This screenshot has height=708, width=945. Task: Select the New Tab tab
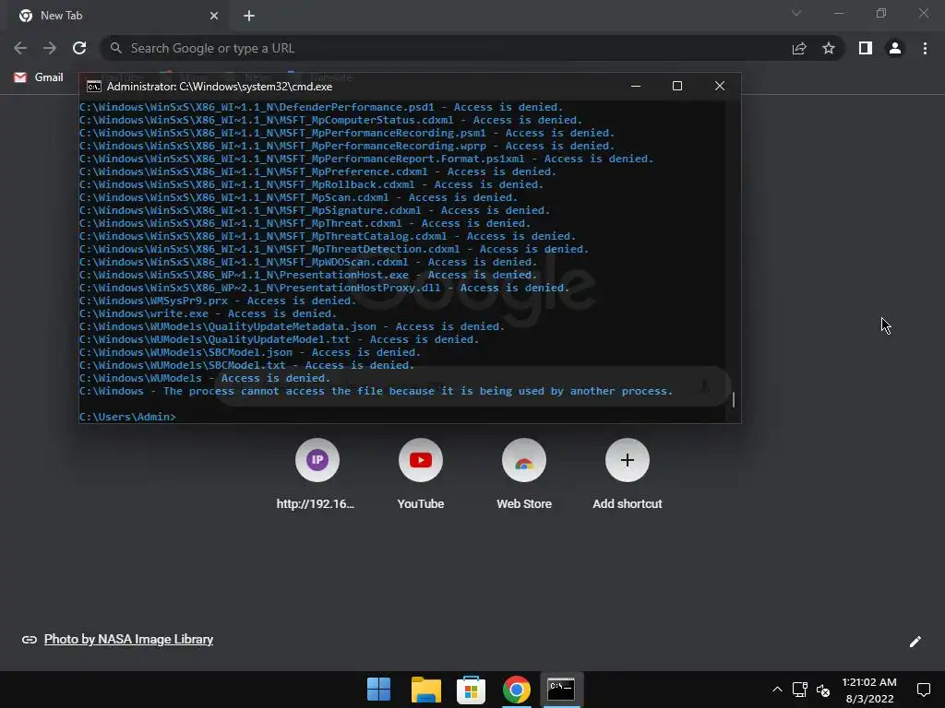tap(117, 16)
